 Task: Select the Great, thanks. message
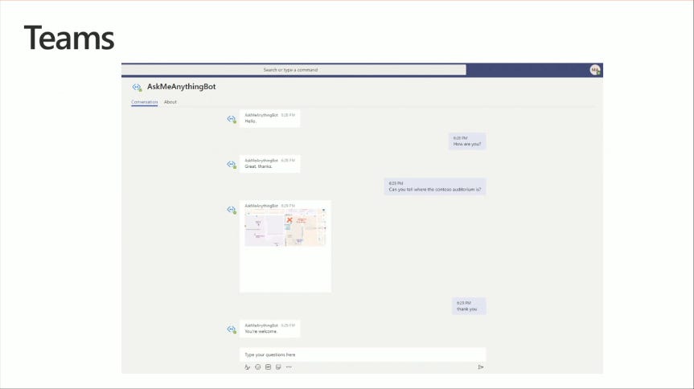pyautogui.click(x=269, y=164)
